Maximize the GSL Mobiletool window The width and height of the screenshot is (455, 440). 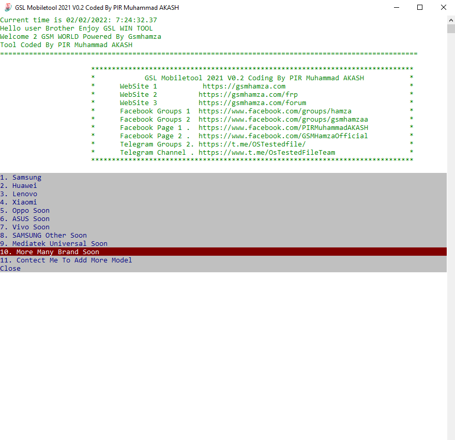(x=420, y=7)
